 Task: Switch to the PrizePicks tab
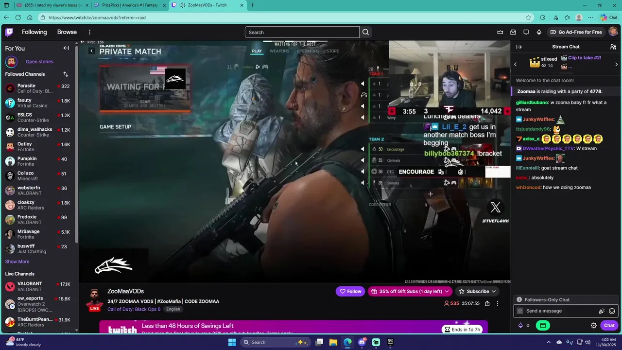pyautogui.click(x=130, y=5)
